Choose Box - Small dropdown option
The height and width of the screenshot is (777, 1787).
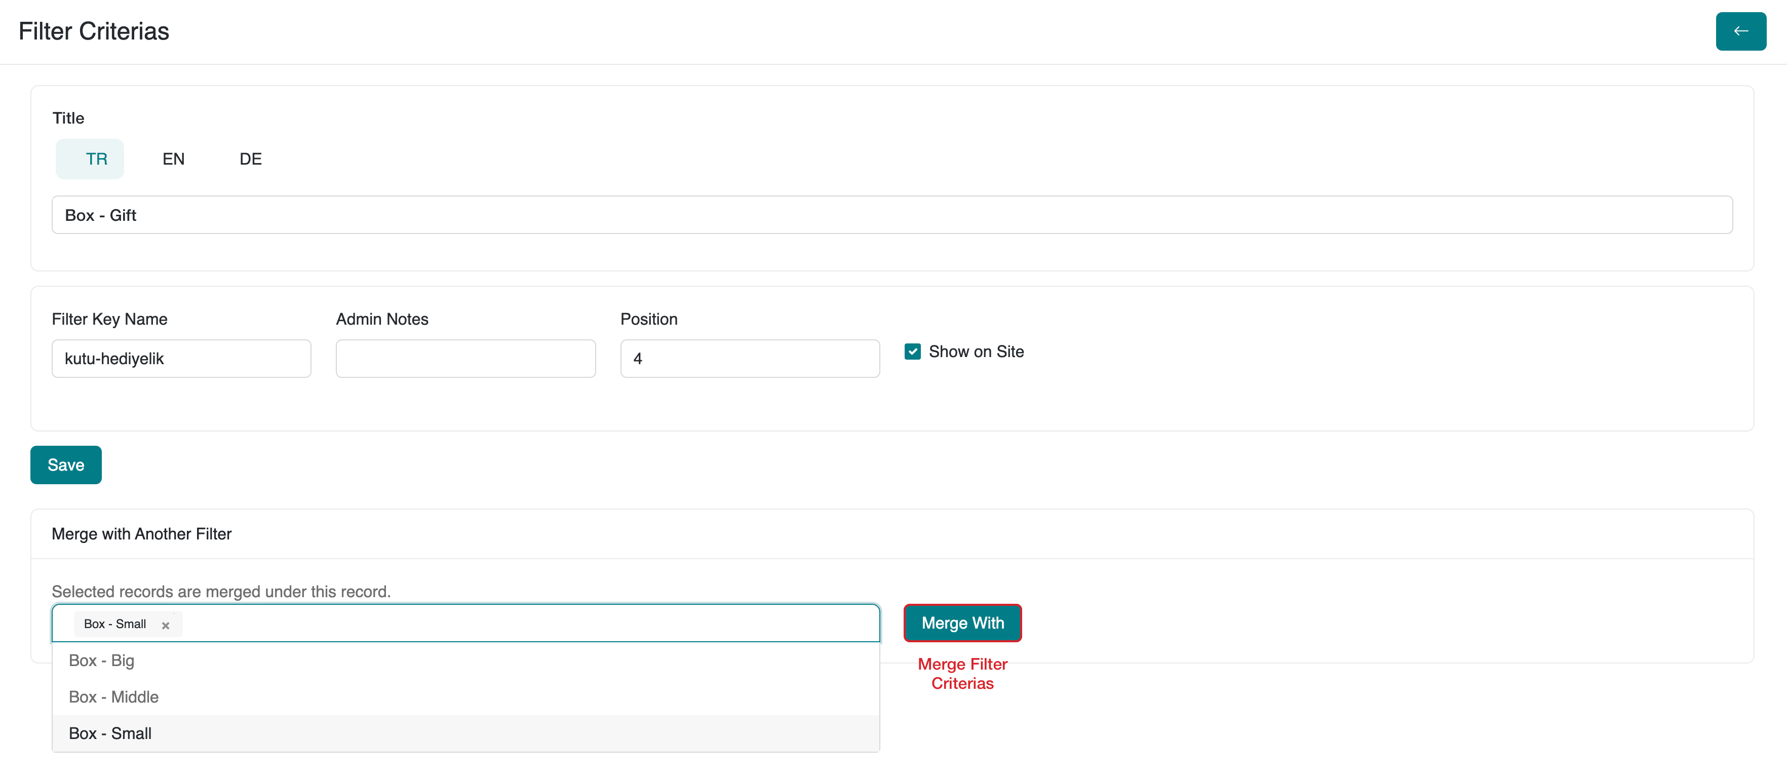click(x=110, y=733)
